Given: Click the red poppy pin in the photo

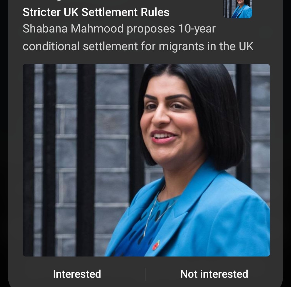Looking at the screenshot, I should point(156,245).
